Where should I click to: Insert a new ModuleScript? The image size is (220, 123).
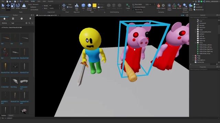point(199,10)
